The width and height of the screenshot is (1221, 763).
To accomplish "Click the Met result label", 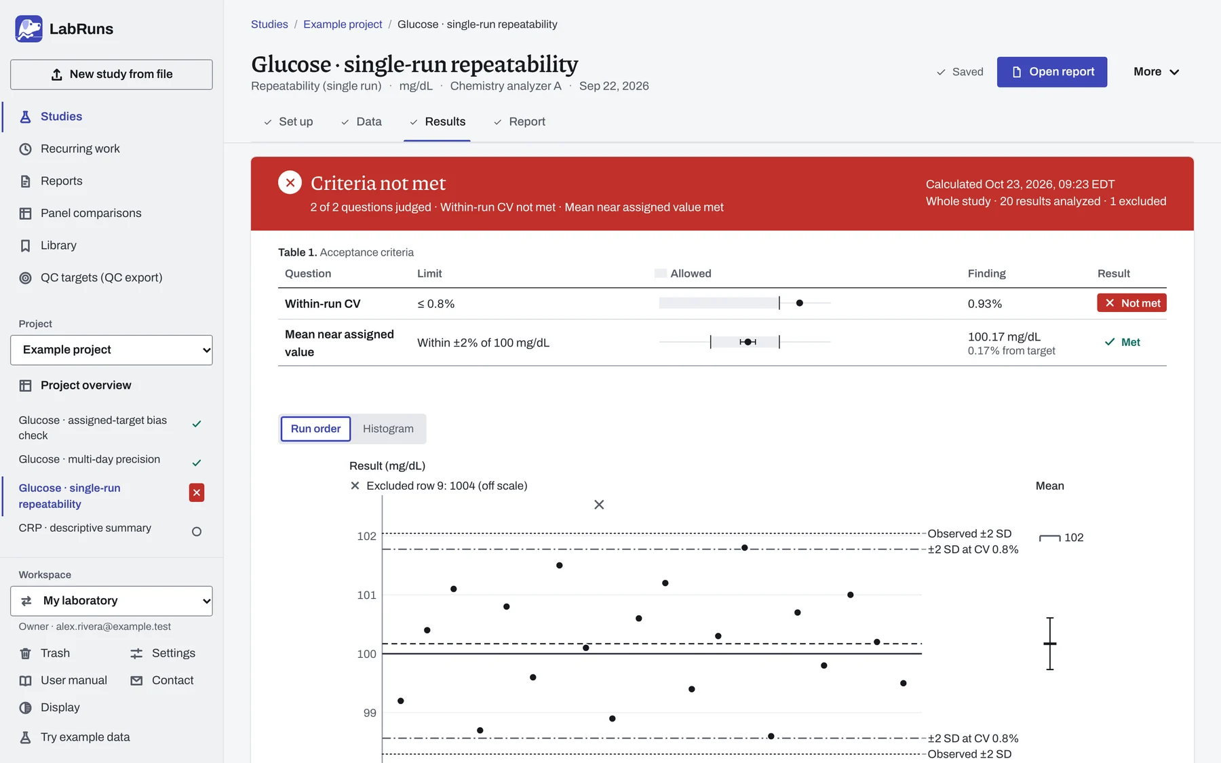I will [x=1123, y=343].
